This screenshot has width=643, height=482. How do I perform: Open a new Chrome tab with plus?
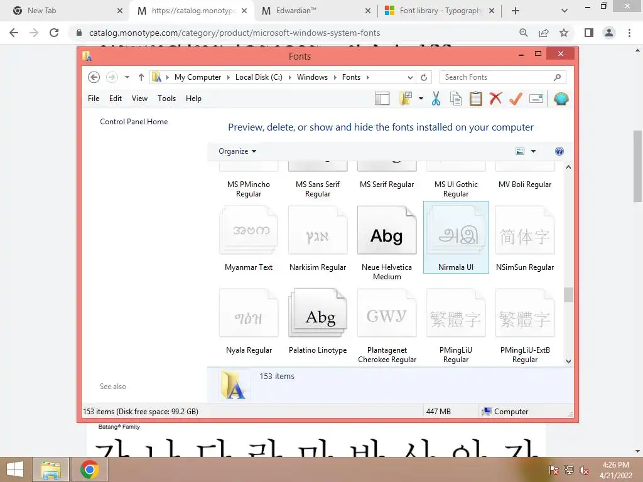point(516,11)
